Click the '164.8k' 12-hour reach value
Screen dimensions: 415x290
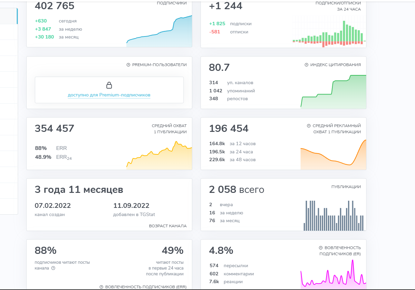[x=217, y=144]
